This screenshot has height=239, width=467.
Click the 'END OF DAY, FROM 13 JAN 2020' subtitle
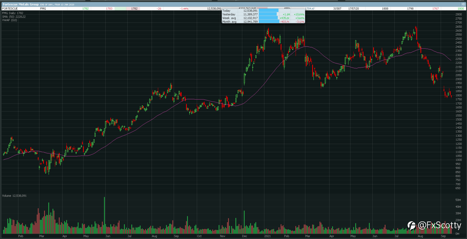[x=57, y=5]
